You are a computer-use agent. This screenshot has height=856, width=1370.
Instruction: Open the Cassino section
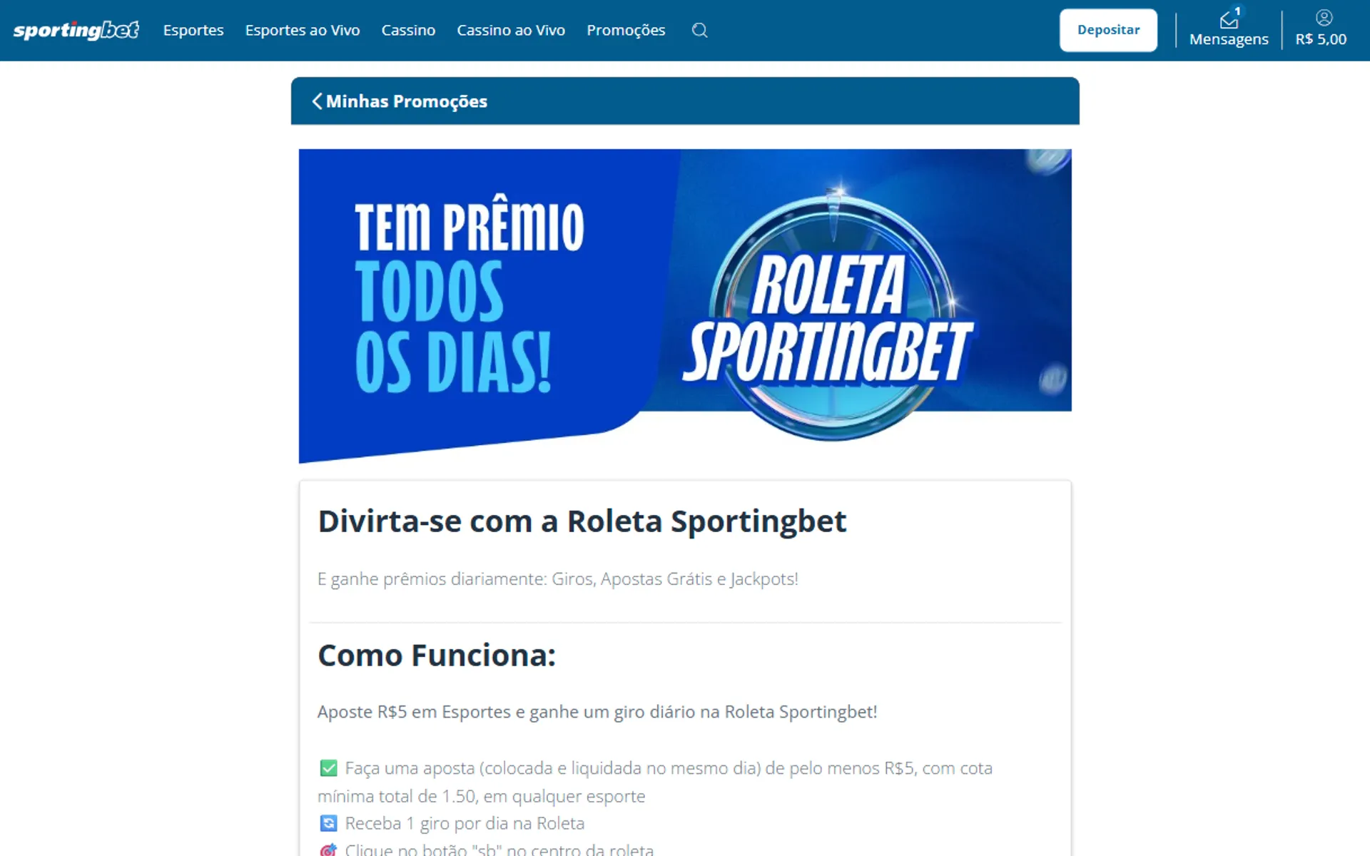pyautogui.click(x=408, y=30)
